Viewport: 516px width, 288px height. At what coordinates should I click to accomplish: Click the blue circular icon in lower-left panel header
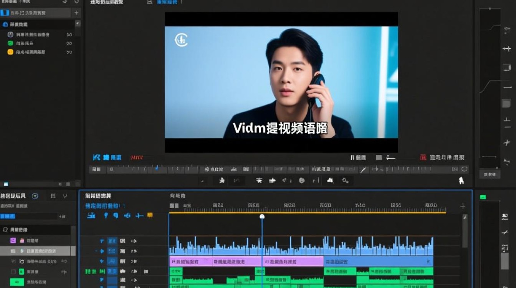[x=35, y=196]
